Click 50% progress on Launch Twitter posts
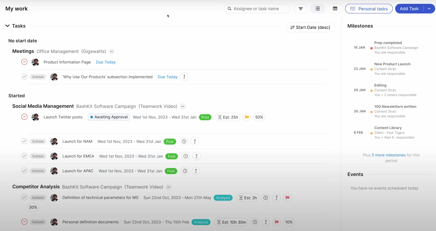The height and width of the screenshot is (231, 436). [259, 117]
